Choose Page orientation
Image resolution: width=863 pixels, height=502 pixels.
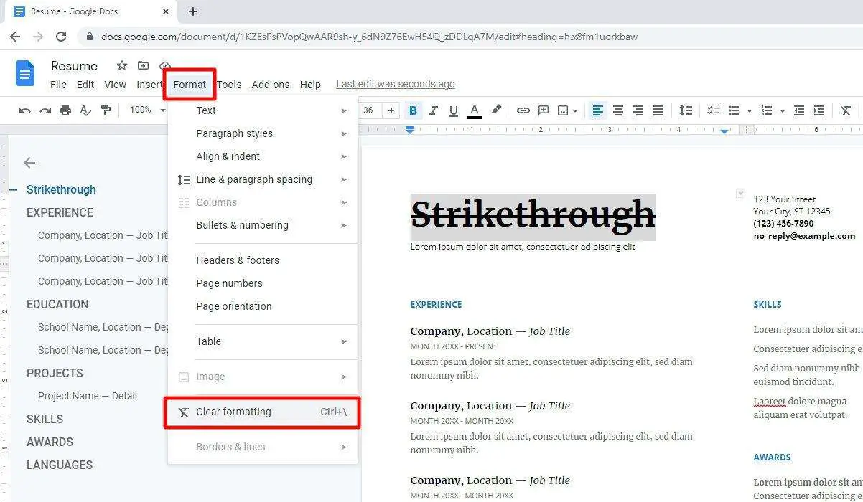pos(263,306)
